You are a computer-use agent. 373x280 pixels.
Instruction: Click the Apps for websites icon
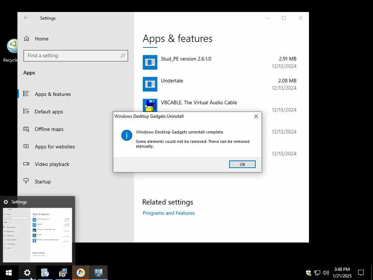[26, 146]
